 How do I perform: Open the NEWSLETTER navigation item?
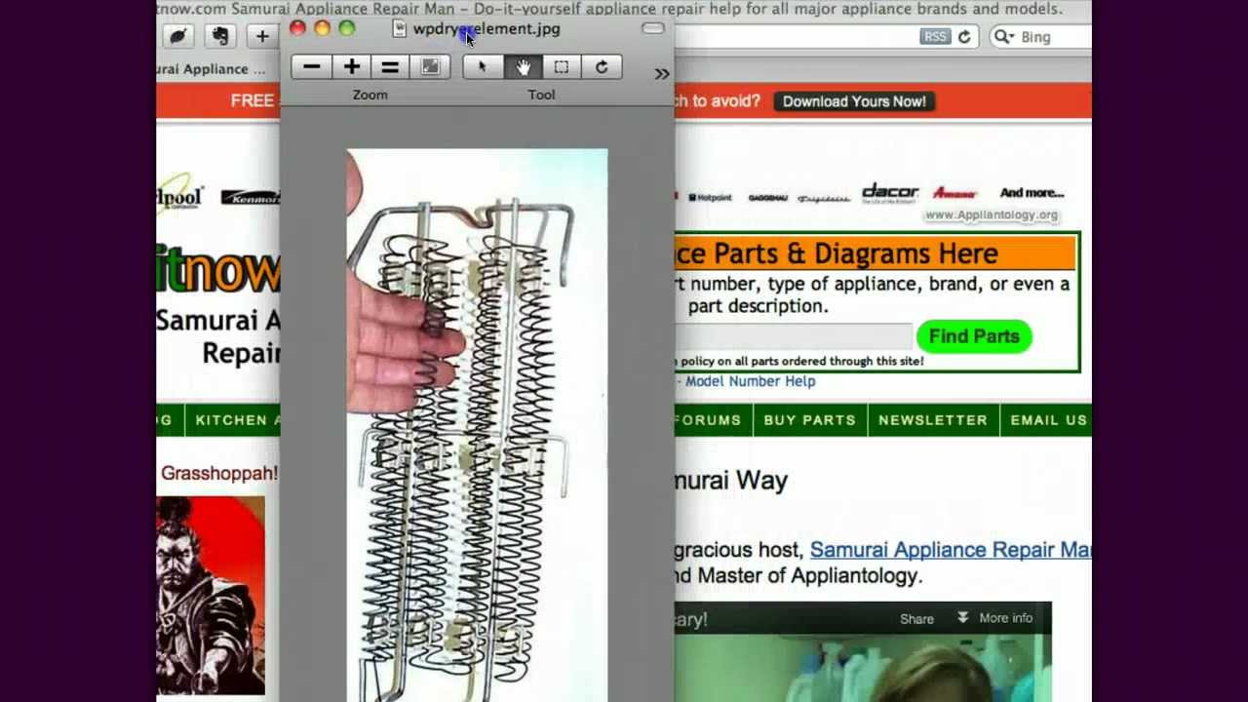(932, 420)
